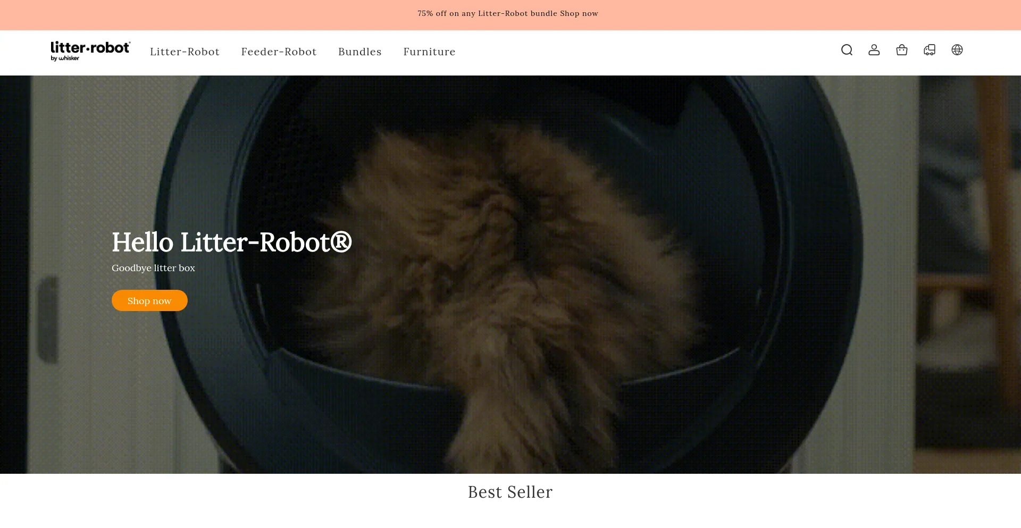Click 'Shop now' in the top banner

tap(579, 14)
